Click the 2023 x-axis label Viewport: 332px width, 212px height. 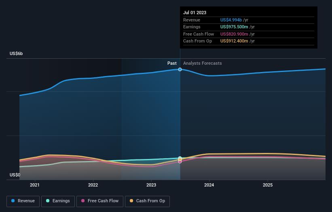point(151,185)
